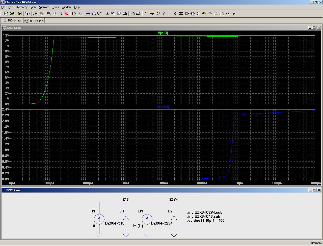Select the Place Inductor tool
This screenshot has height=246, width=323.
point(175,14)
